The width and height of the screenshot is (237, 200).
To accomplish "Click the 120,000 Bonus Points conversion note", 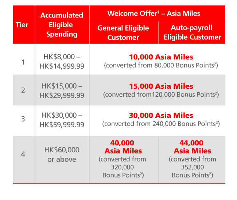I will (161, 95).
